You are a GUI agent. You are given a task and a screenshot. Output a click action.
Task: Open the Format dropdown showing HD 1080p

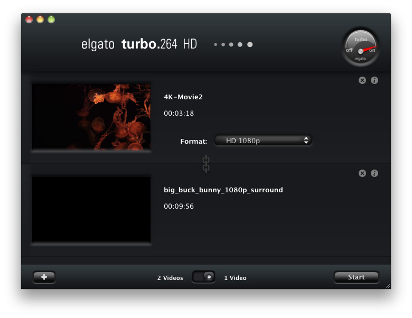click(263, 141)
